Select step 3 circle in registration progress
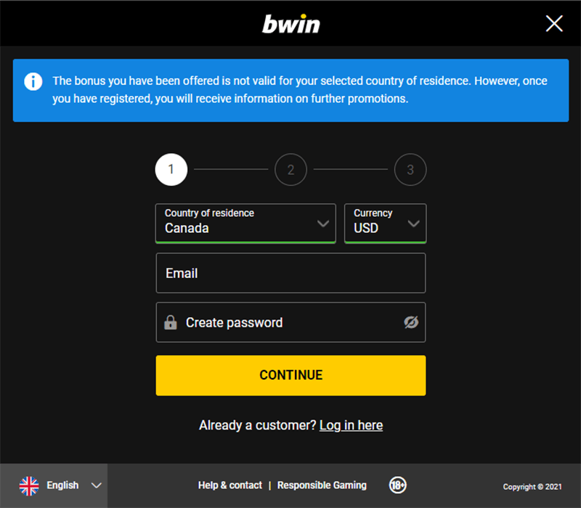This screenshot has height=508, width=581. (x=410, y=169)
